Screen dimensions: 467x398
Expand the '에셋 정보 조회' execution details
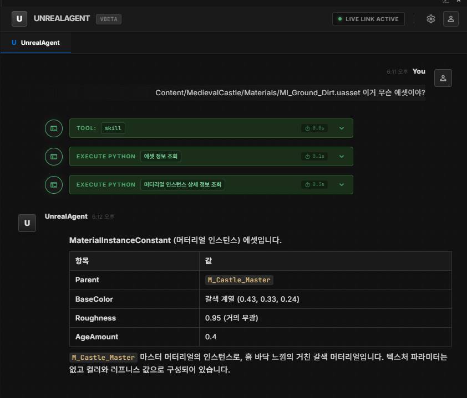coord(342,156)
